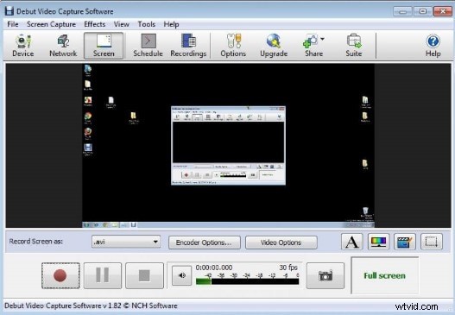
Task: Start recording with the red record button
Action: (60, 275)
